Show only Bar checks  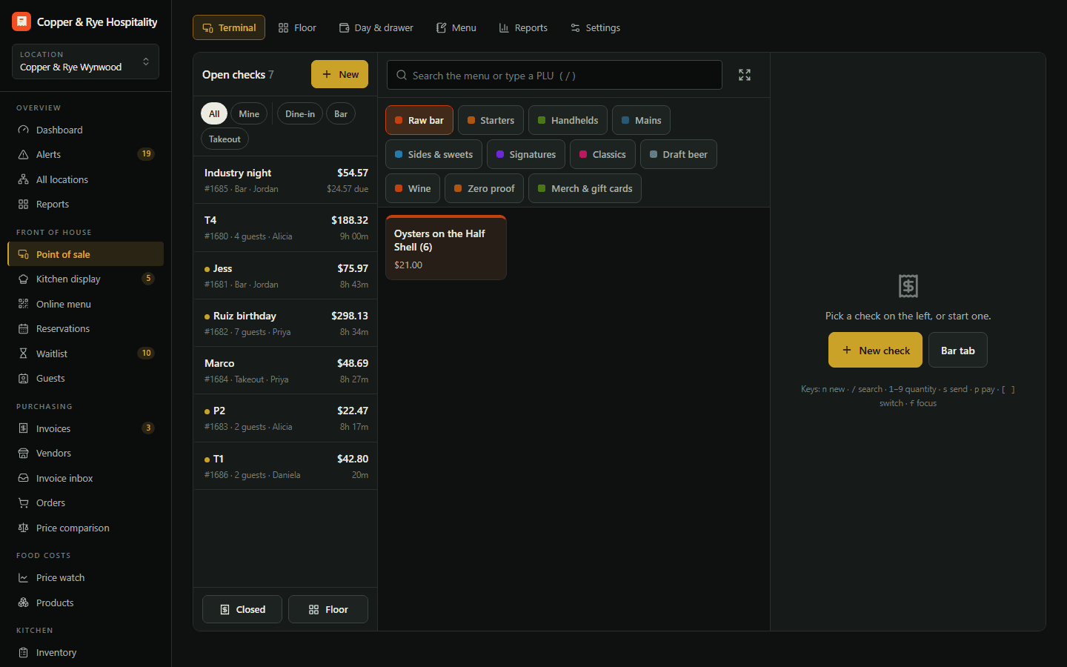pos(341,113)
